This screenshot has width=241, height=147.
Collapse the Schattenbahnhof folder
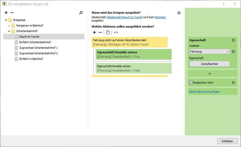9,31
